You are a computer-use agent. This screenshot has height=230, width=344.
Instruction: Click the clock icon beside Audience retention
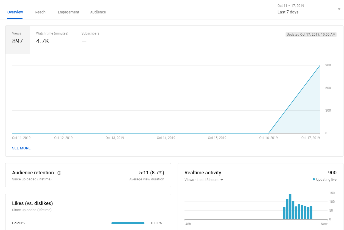tap(59, 173)
